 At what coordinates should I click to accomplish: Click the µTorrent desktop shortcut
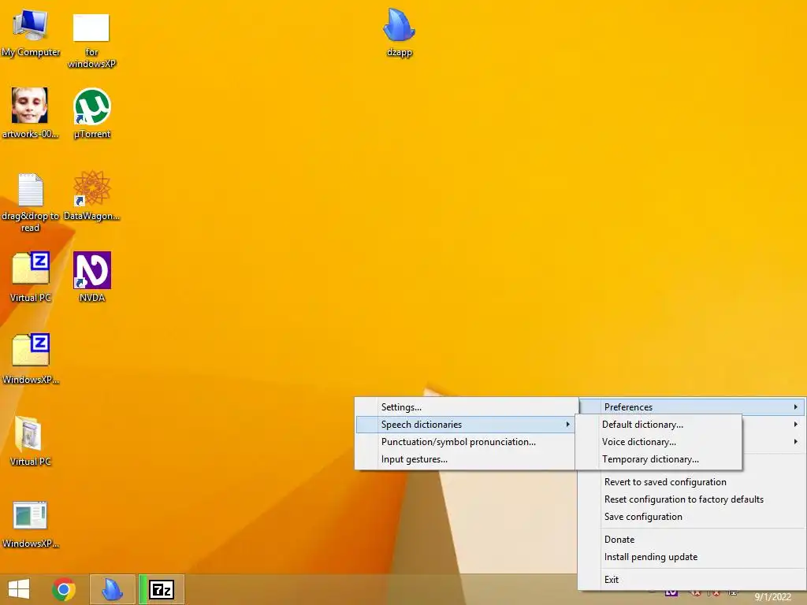click(92, 113)
